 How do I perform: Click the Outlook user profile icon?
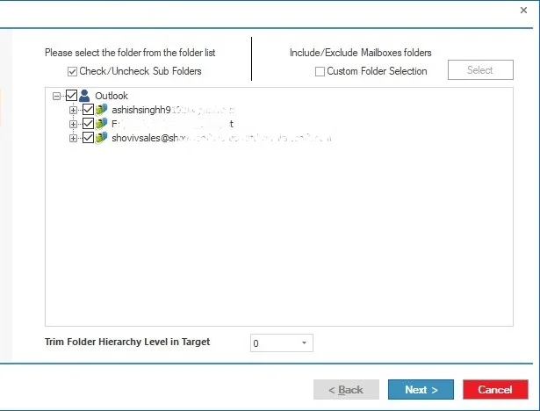pyautogui.click(x=84, y=96)
